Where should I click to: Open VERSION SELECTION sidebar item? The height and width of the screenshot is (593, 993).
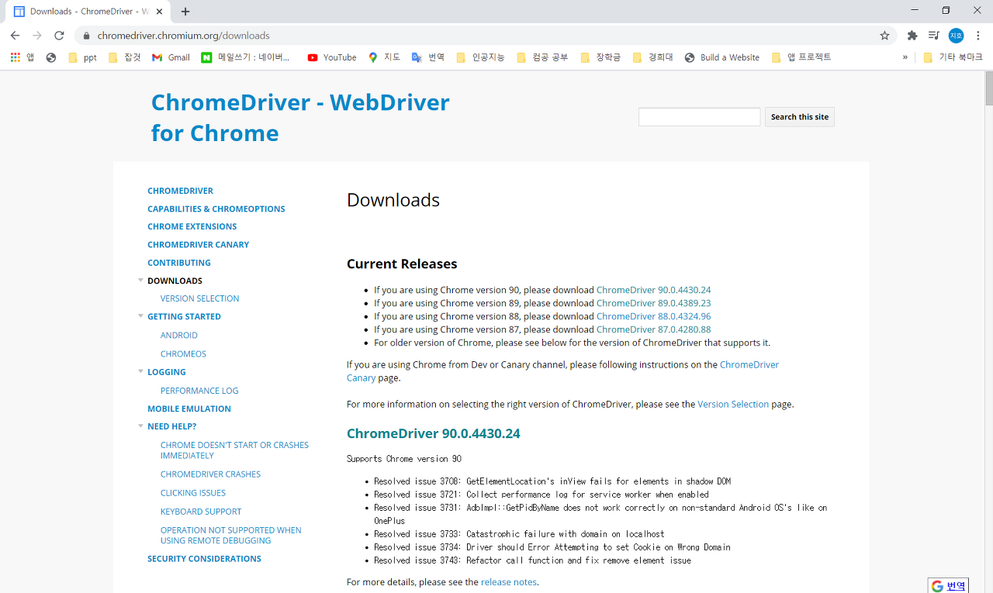pyautogui.click(x=199, y=298)
